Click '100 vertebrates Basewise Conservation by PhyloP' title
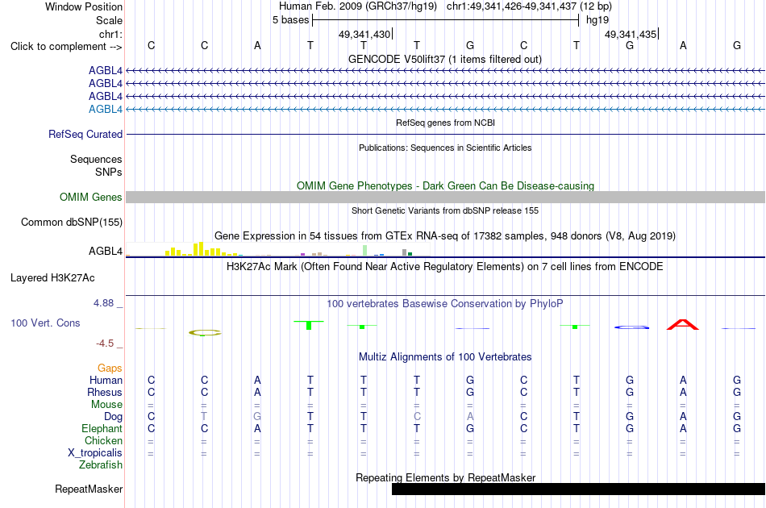Image resolution: width=766 pixels, height=508 pixels. coord(445,304)
